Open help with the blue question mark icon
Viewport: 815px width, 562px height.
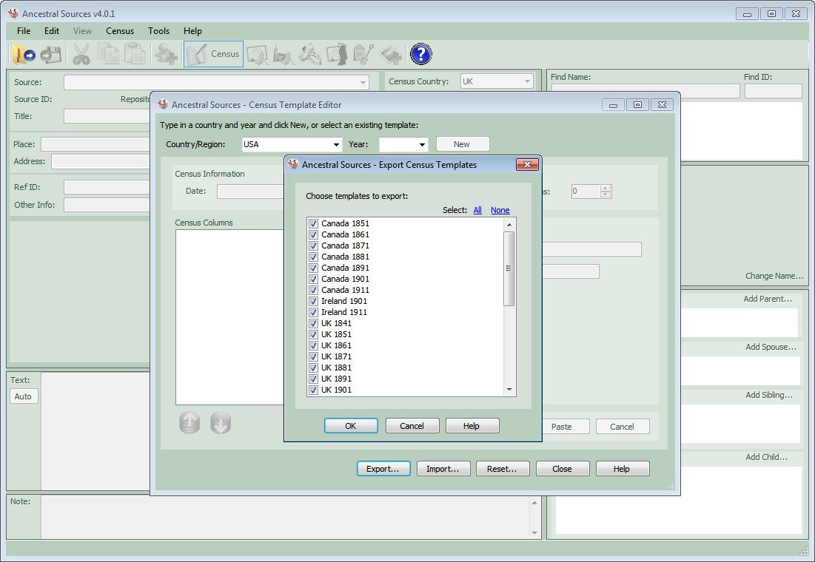421,54
